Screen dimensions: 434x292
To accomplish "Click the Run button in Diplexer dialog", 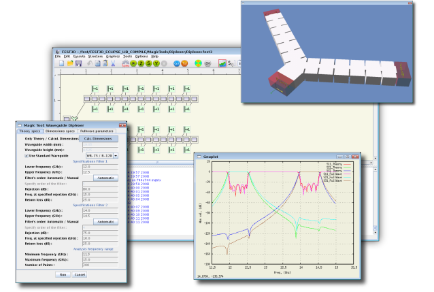I will pos(63,274).
